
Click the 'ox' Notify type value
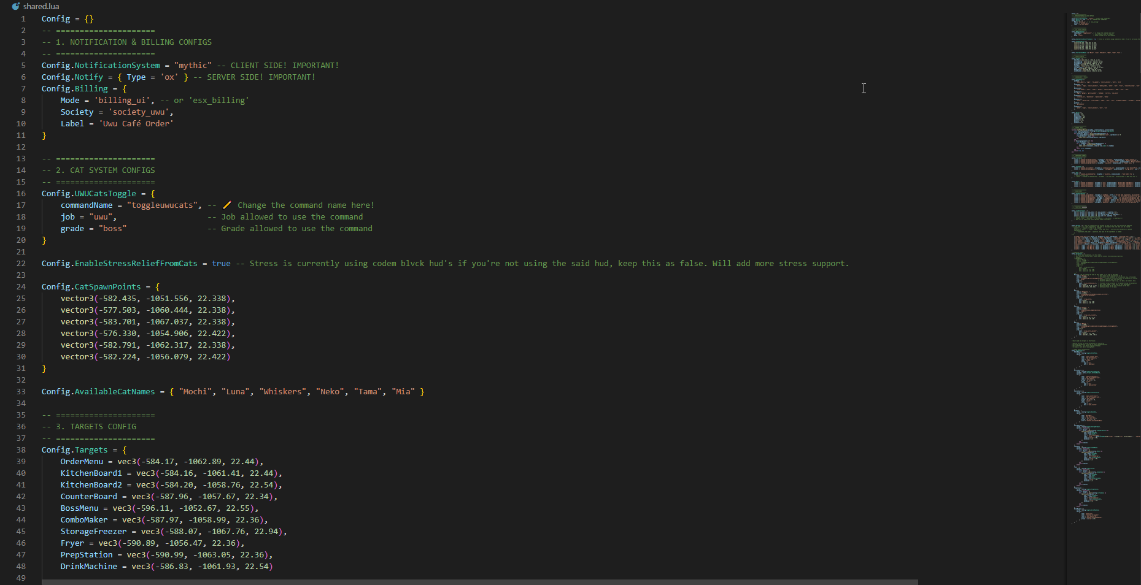(169, 77)
